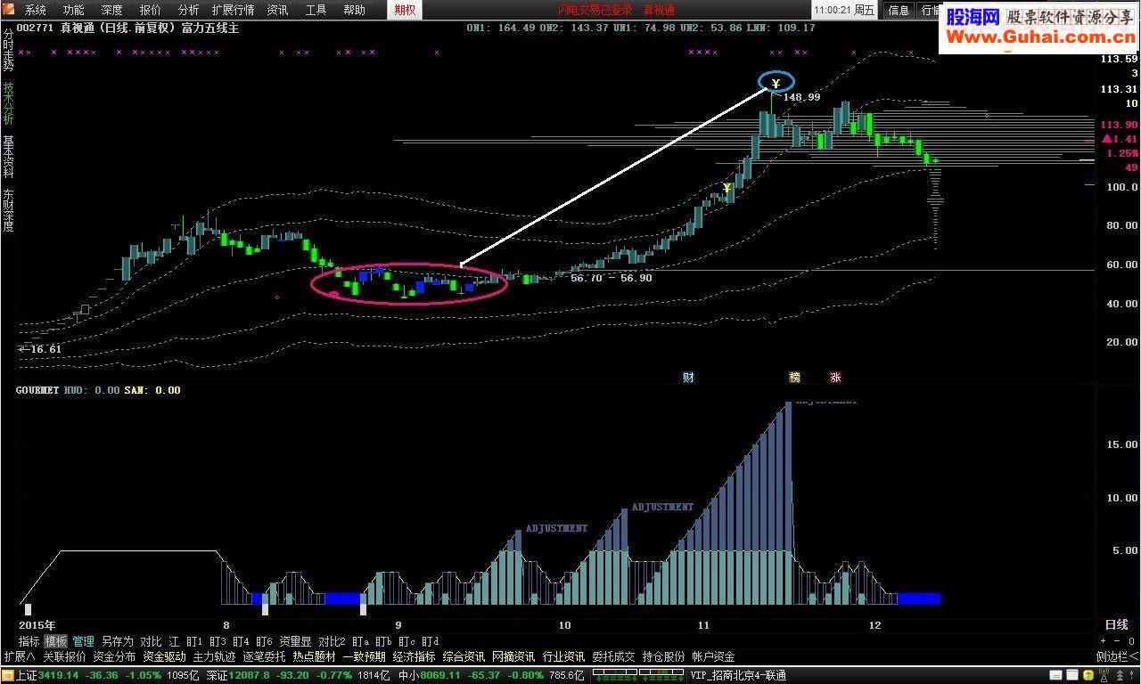Open the 分析 menu
This screenshot has width=1141, height=684.
(x=189, y=10)
